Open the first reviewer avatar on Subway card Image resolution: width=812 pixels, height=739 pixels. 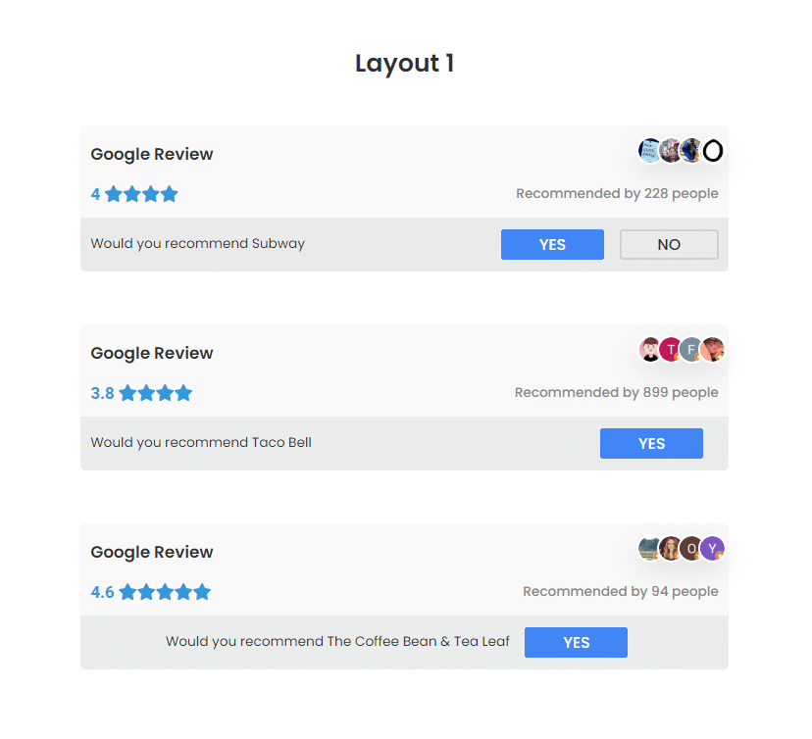click(x=649, y=151)
